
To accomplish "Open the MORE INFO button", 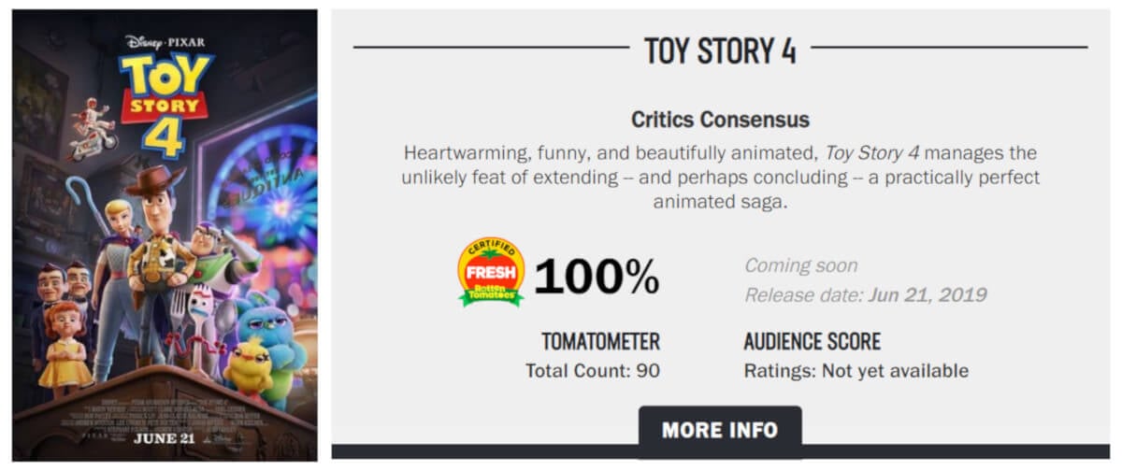I will [719, 430].
